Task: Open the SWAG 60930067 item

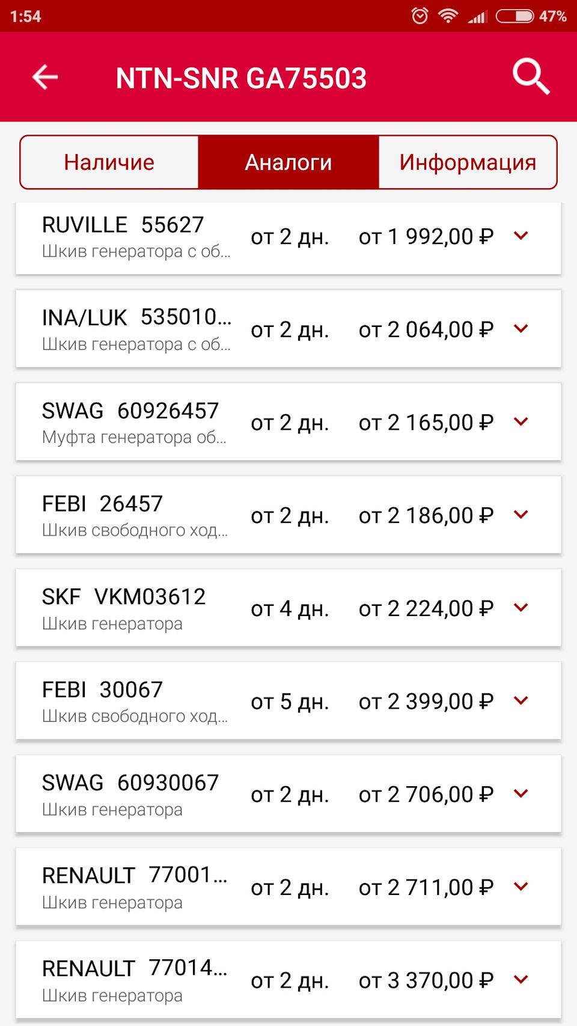Action: [130, 793]
